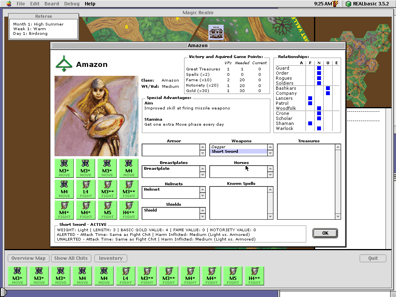Click the Known Spells scrollbar track

(270, 203)
